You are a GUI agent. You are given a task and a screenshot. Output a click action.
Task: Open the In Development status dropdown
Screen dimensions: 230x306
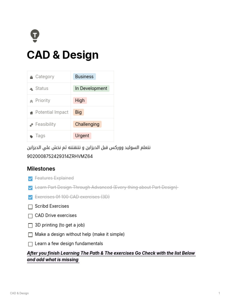tap(91, 88)
